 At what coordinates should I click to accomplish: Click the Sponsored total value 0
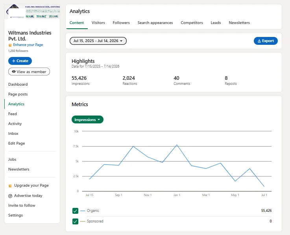click(x=271, y=221)
